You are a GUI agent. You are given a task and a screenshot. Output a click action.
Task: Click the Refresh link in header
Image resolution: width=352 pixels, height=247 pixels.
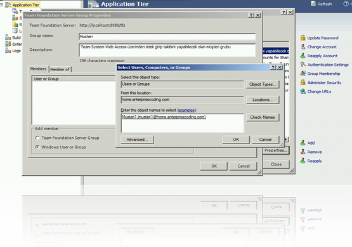(x=324, y=4)
